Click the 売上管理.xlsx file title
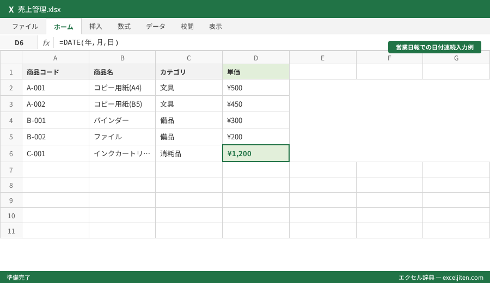490x283 pixels. pos(39,9)
